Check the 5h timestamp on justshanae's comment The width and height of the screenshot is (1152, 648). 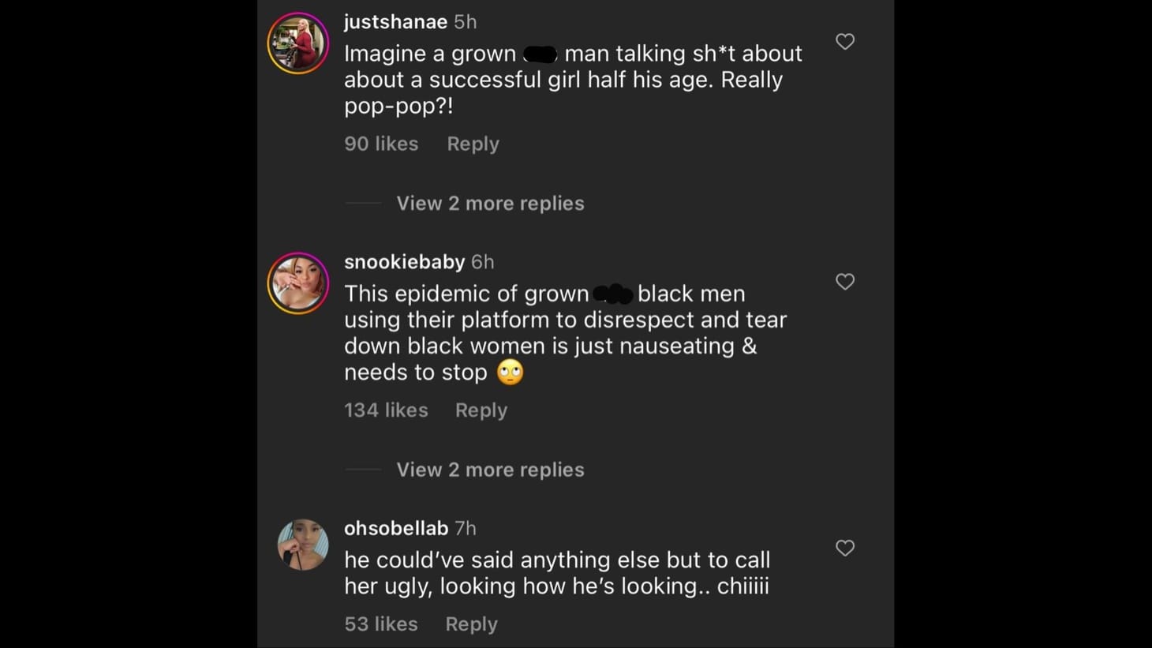464,21
